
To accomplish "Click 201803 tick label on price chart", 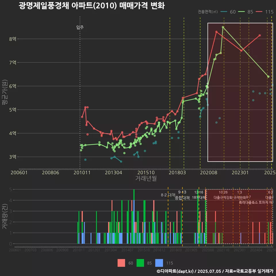I will (x=177, y=172).
